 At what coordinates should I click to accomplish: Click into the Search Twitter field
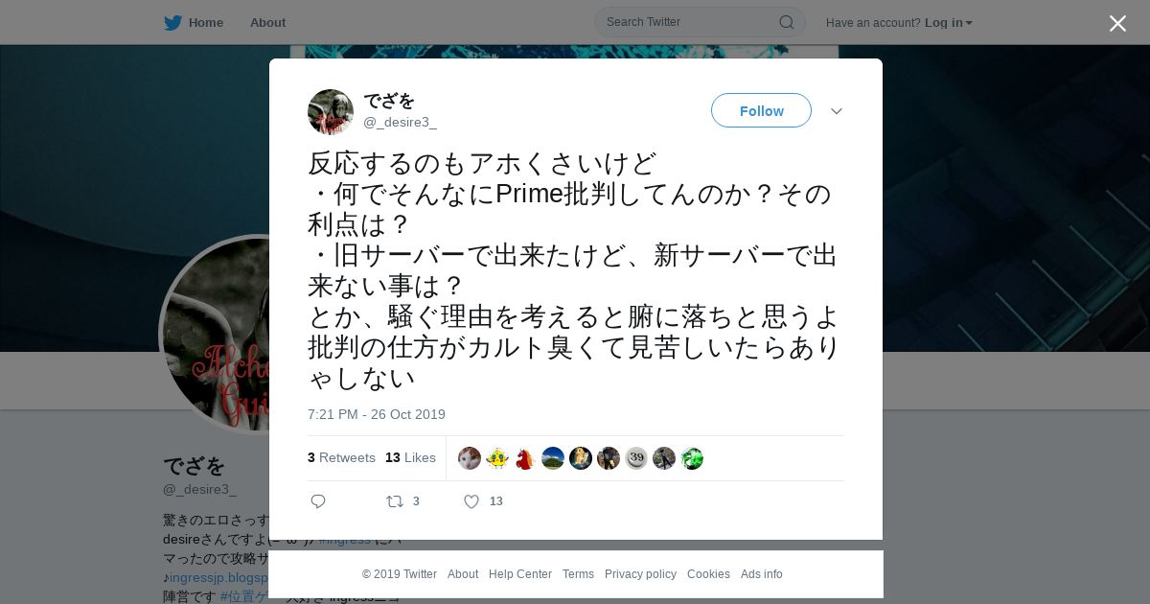(x=690, y=22)
